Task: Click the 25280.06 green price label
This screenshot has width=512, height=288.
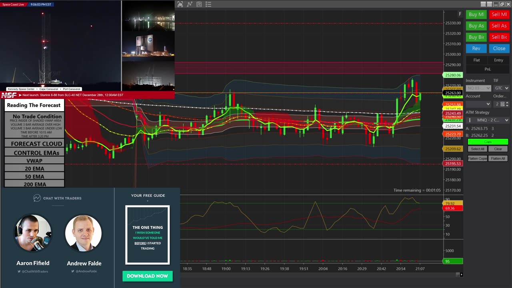Action: pyautogui.click(x=453, y=75)
